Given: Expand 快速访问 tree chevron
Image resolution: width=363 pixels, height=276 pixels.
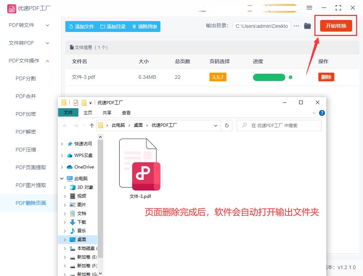Looking at the screenshot, I should (62, 144).
